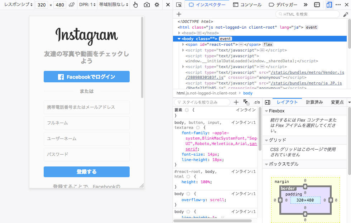351x223 pixels.
Task: Add a new node plus button
Action: (x=179, y=14)
